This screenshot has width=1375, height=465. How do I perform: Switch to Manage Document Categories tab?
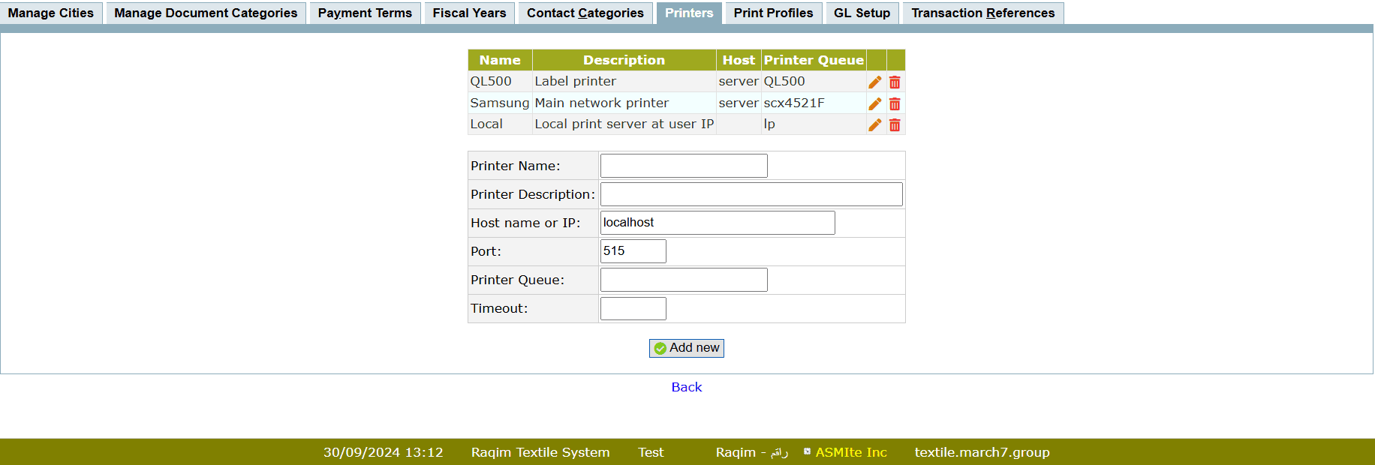(x=206, y=13)
